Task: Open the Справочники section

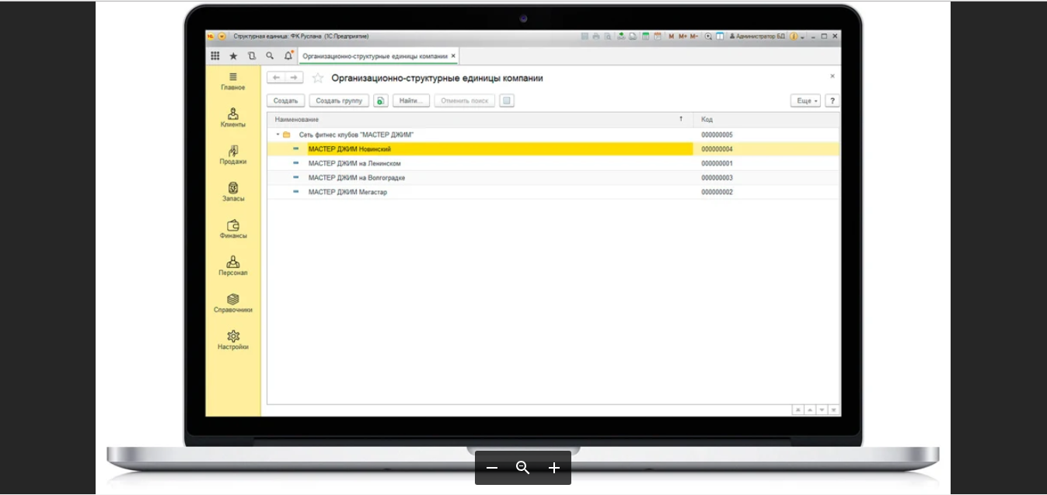Action: tap(233, 304)
